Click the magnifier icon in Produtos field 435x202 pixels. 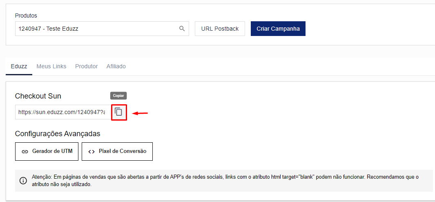(182, 29)
